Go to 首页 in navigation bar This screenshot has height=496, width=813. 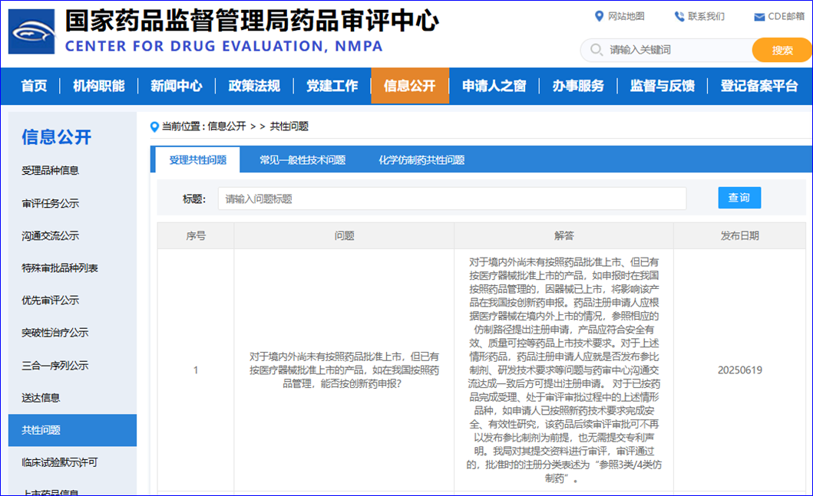click(x=35, y=86)
